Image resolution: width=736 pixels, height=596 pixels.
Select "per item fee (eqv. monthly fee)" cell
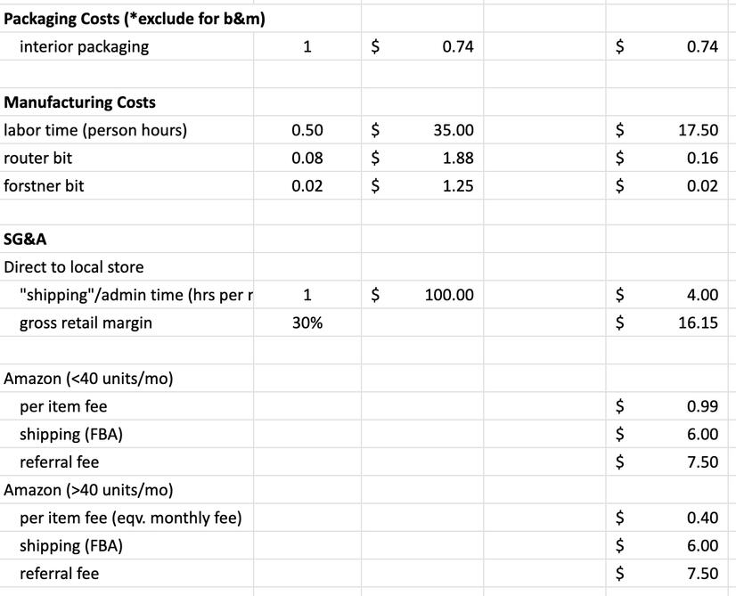point(130,518)
